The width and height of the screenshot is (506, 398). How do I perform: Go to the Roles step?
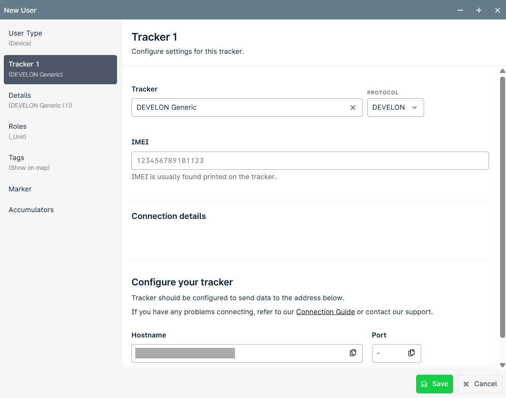tap(60, 131)
